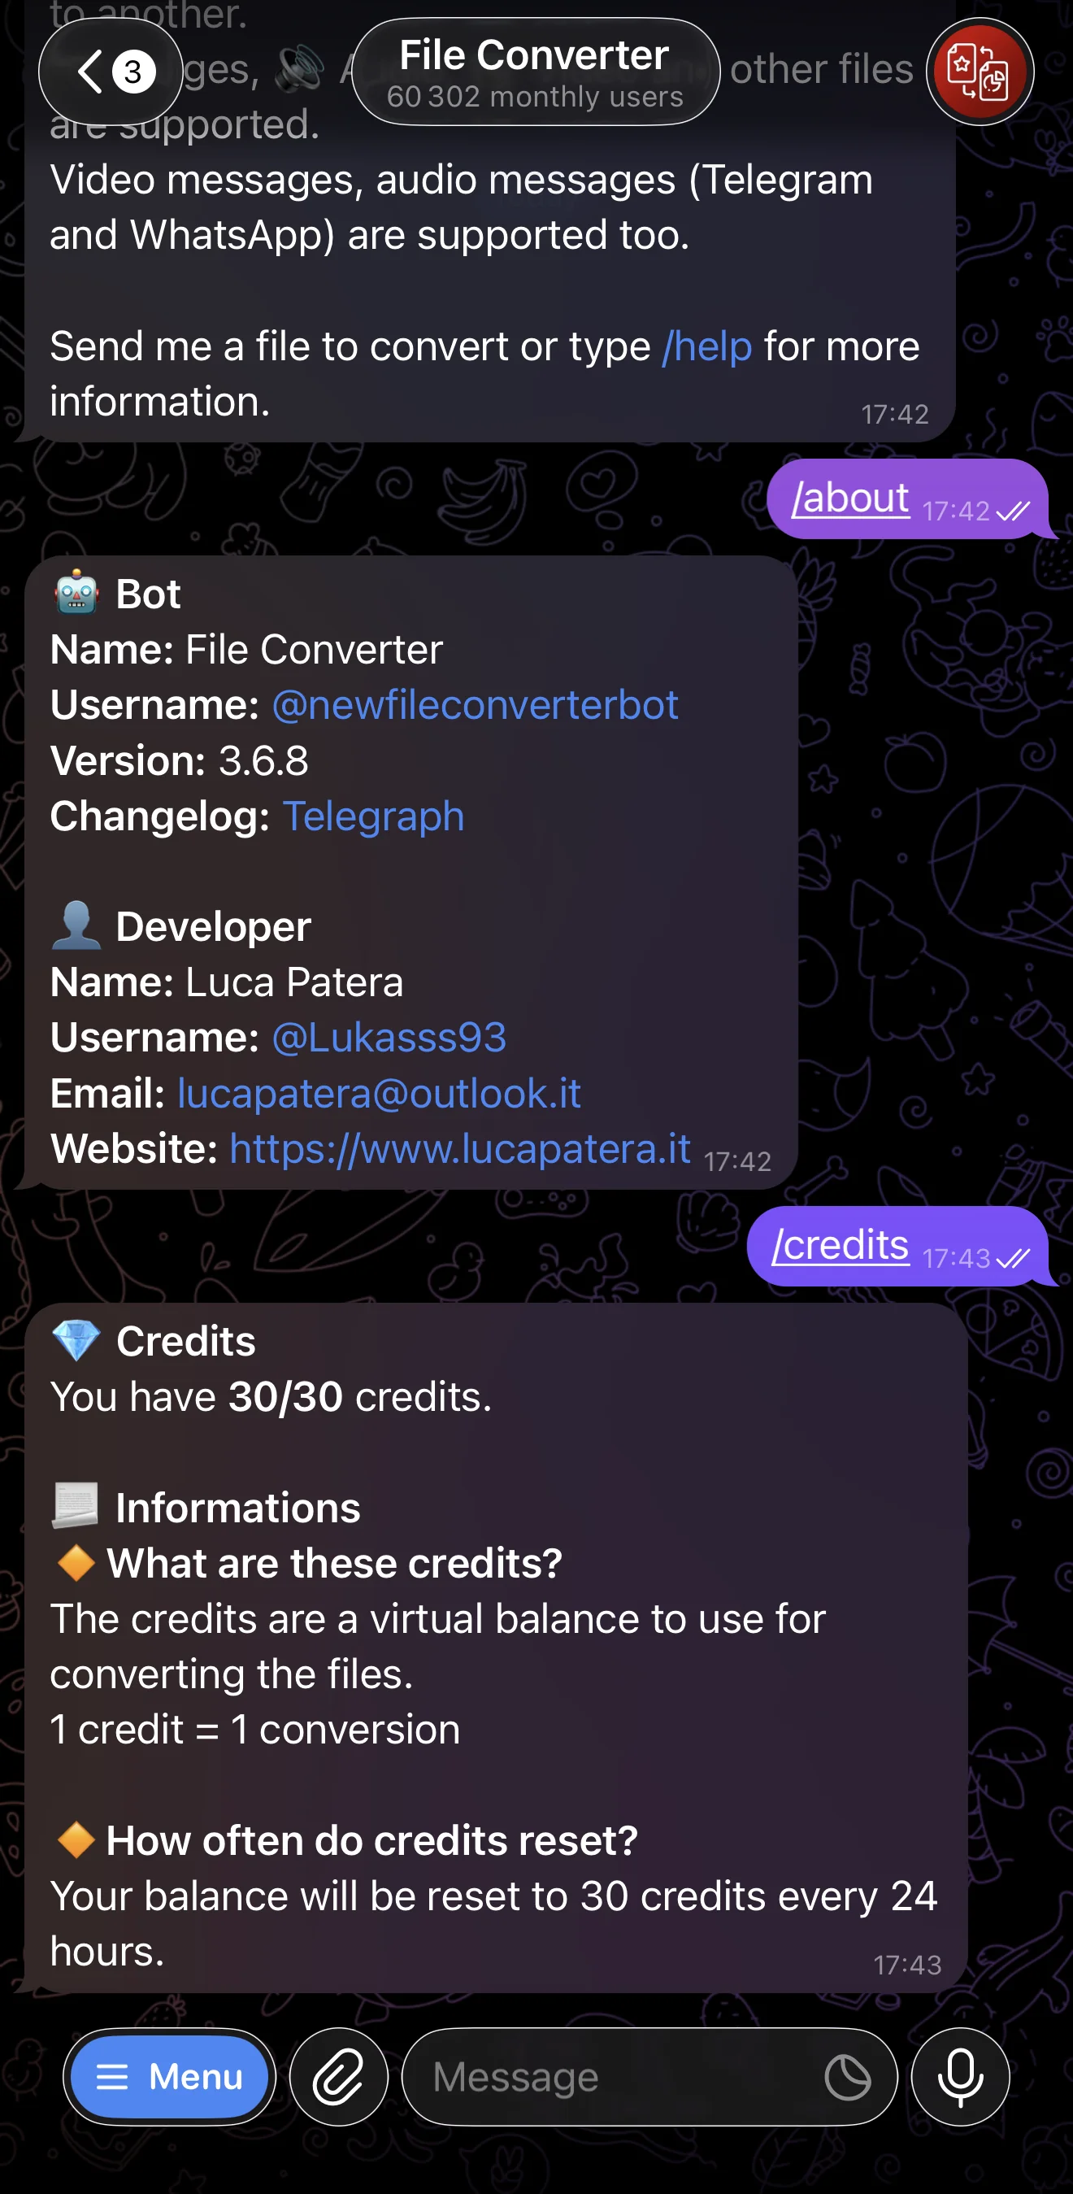The height and width of the screenshot is (2194, 1073).
Task: Tap the microphone voice message icon
Action: (961, 2076)
